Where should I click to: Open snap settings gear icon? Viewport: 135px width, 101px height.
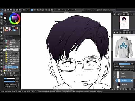[x=52, y=10]
